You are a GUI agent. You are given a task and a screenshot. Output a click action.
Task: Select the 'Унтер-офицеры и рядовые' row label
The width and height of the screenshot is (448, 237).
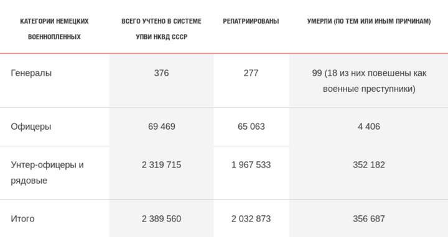tap(47, 172)
